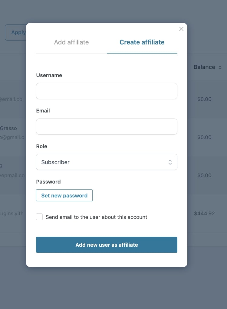Click the up-down chevron in Role select
227x309 pixels.
170,162
